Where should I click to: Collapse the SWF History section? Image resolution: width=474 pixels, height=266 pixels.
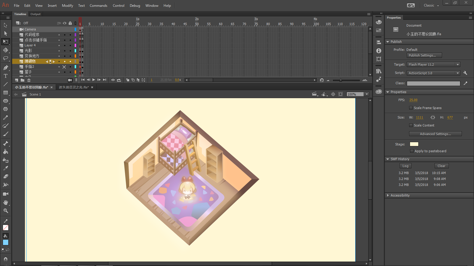(x=387, y=159)
